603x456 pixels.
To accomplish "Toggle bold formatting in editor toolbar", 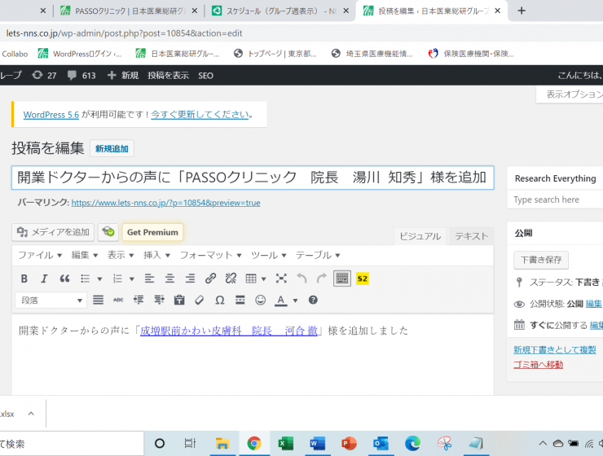I will click(x=24, y=278).
